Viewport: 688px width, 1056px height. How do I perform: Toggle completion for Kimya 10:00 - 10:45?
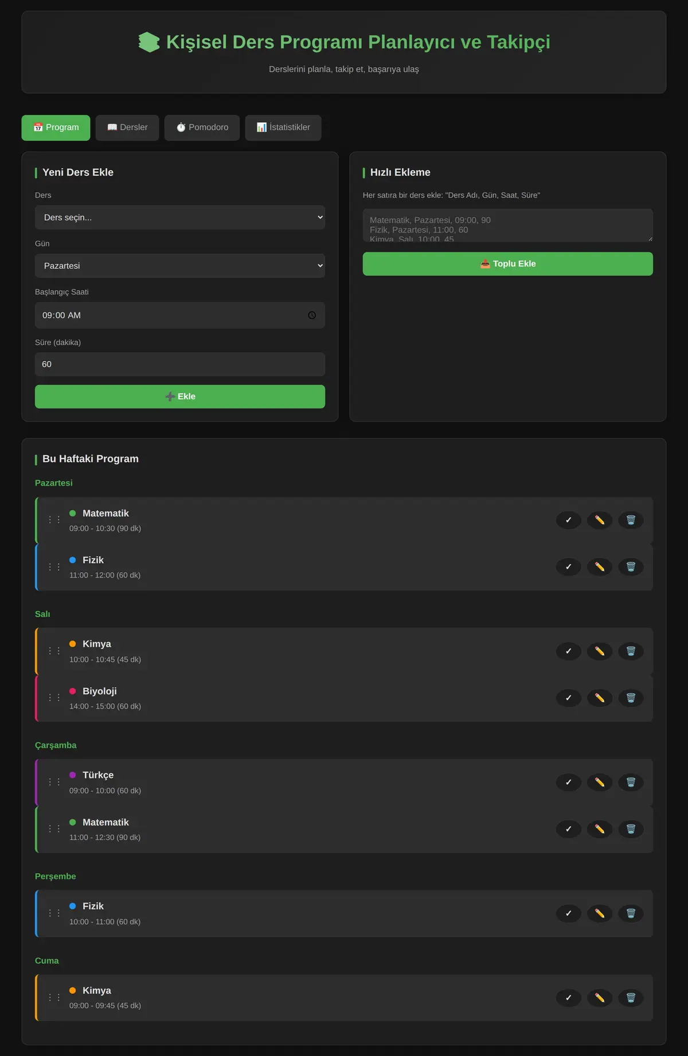pos(569,651)
